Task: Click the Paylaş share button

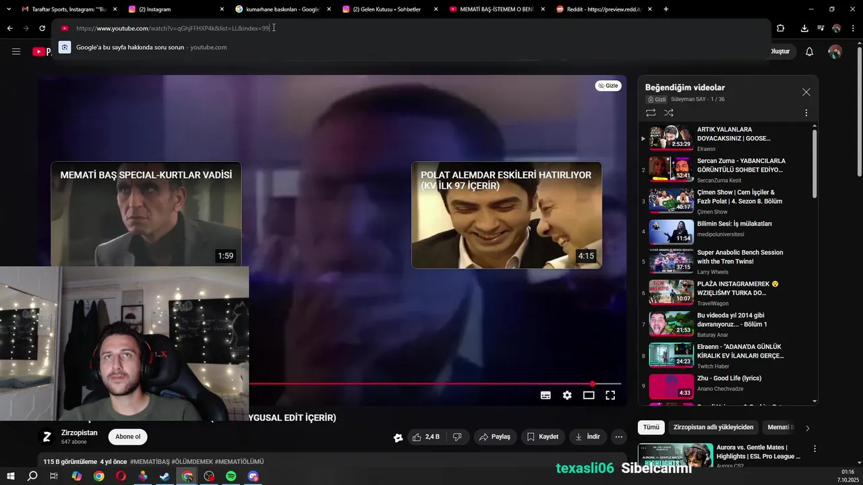Action: 494,437
